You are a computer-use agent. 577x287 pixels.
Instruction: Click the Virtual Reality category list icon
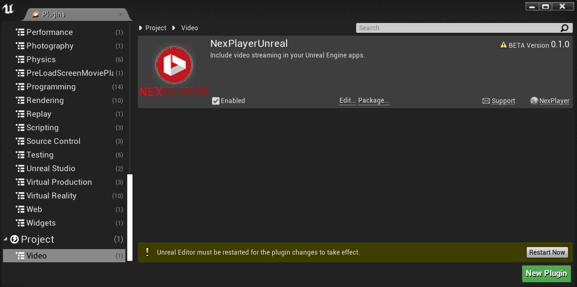pos(20,196)
